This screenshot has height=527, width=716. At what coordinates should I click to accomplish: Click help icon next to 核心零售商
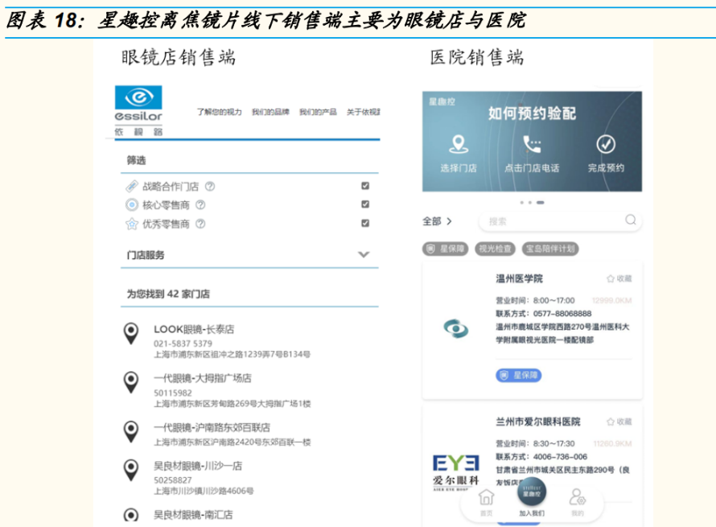[x=200, y=204]
